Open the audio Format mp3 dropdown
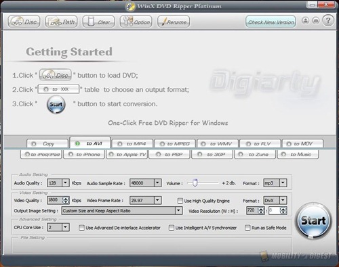This screenshot has height=267, width=339. [283, 183]
